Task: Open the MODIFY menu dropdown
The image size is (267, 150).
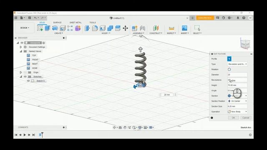Action: (106, 33)
